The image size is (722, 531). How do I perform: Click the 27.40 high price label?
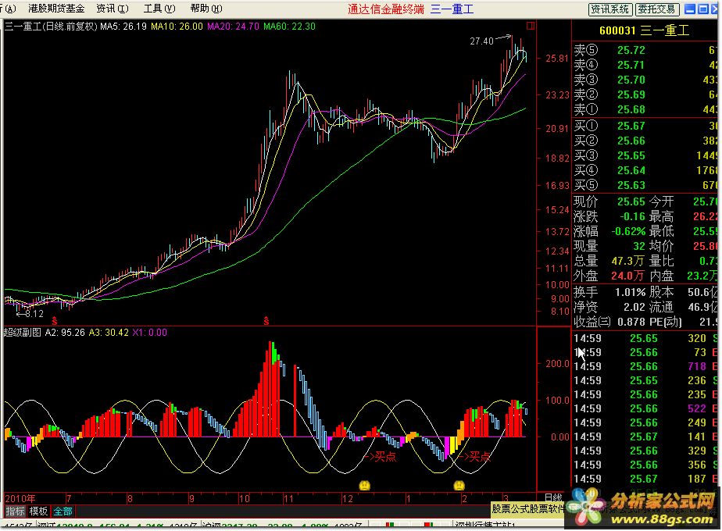481,41
